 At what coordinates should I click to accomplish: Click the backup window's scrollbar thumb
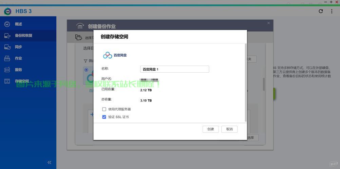[264, 84]
